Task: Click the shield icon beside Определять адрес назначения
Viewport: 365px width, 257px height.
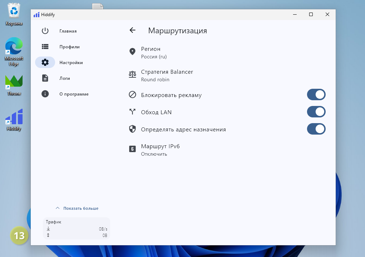Action: 132,129
